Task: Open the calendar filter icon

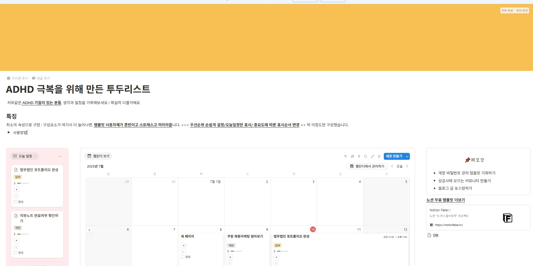Action: click(345, 156)
